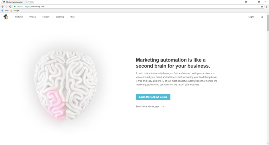Click the MailChimp monkey logo
The height and width of the screenshot is (145, 269).
click(x=6, y=17)
